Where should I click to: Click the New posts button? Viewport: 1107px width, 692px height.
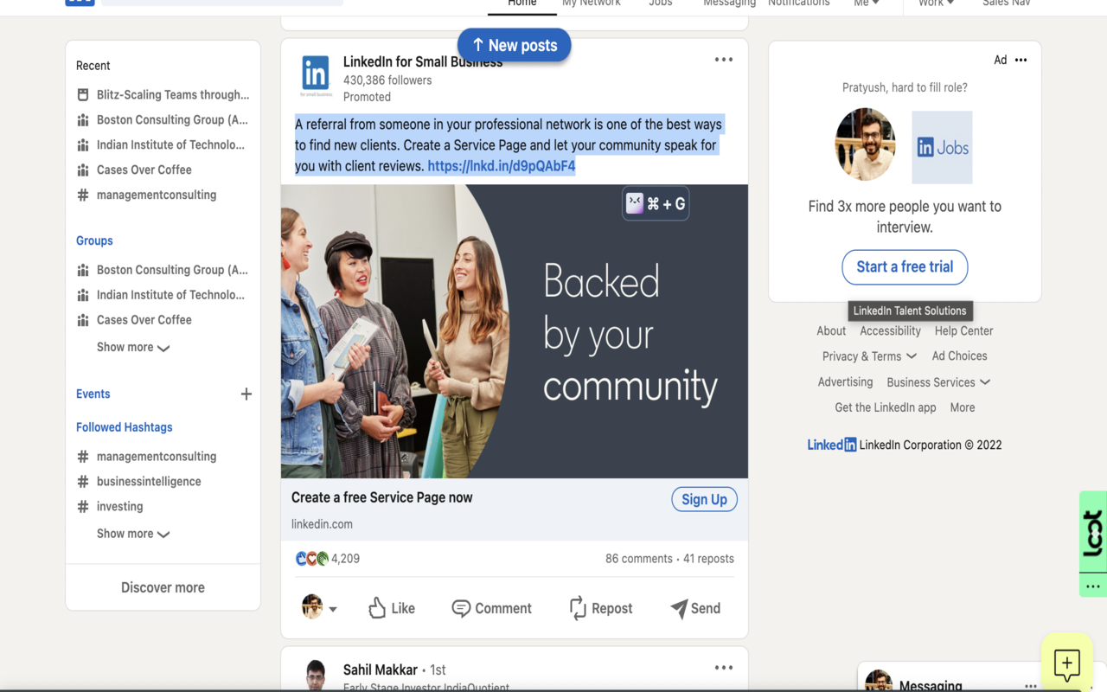tap(515, 45)
